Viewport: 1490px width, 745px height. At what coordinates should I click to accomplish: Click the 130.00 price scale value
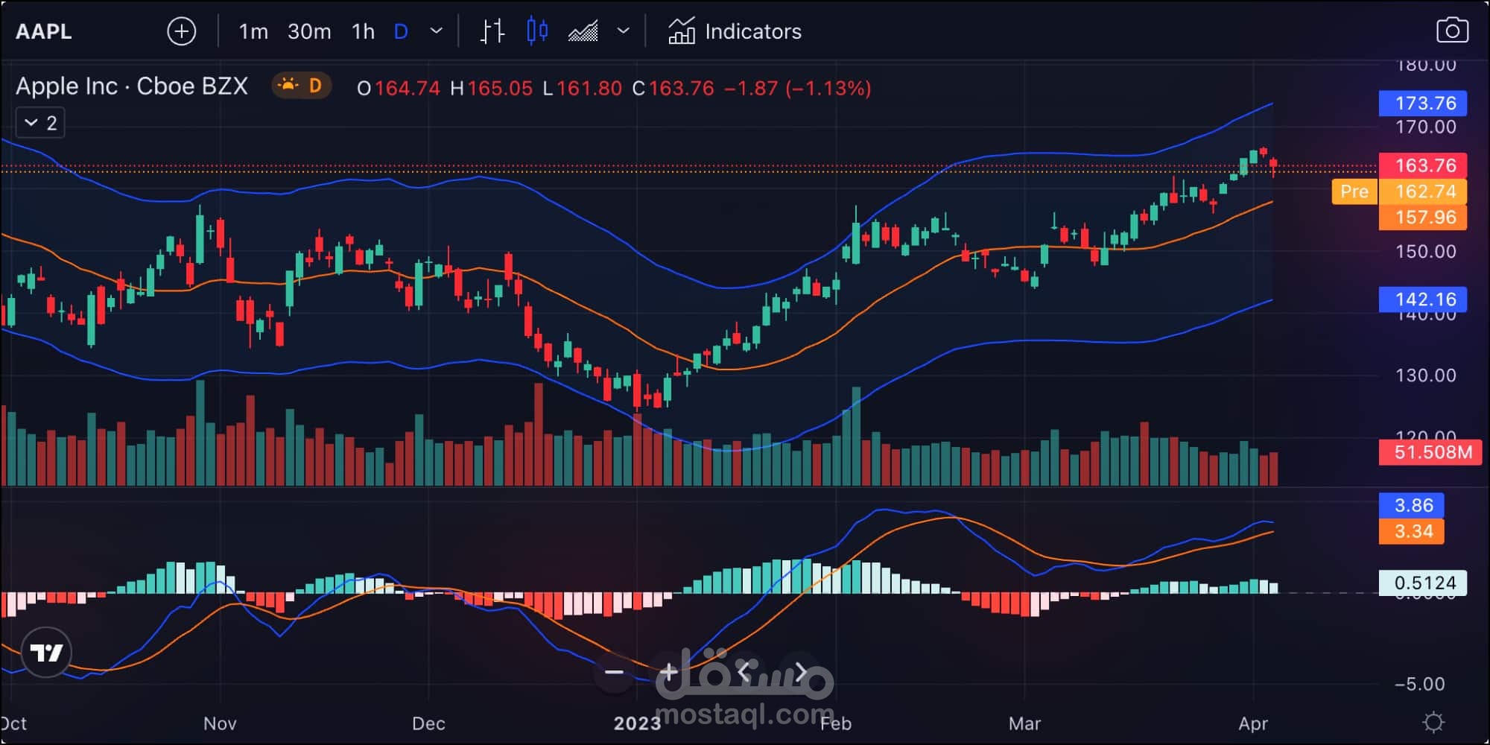1425,375
